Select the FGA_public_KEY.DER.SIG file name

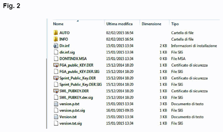click(x=79, y=72)
